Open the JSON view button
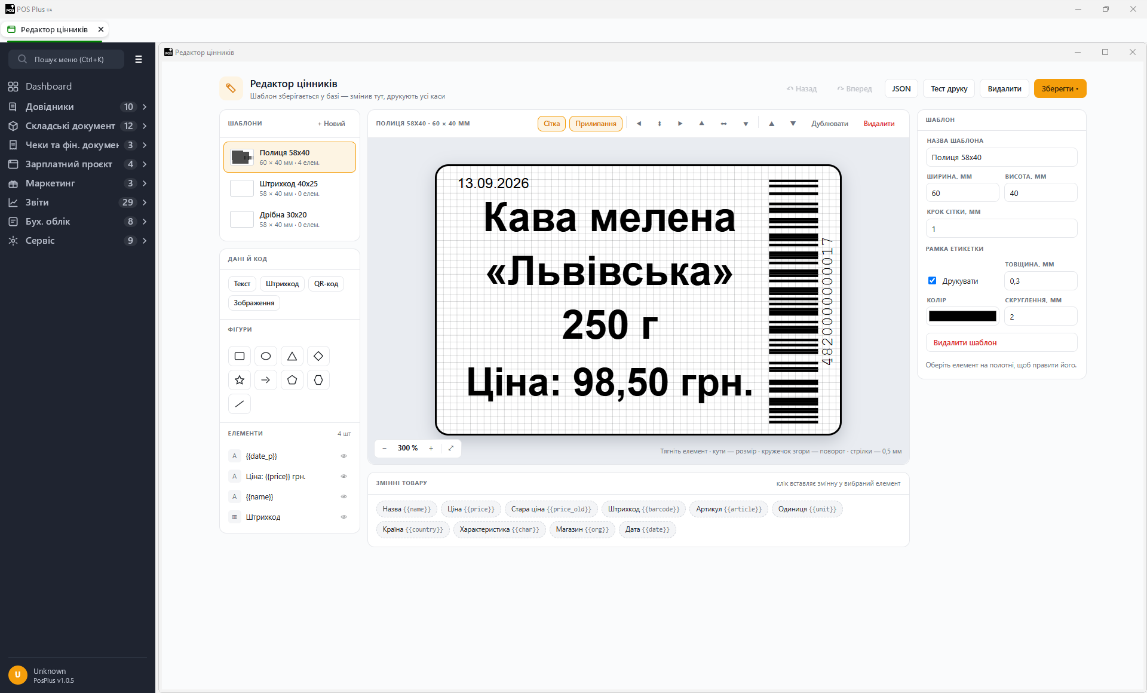Screen dimensions: 1147x693 coord(901,88)
